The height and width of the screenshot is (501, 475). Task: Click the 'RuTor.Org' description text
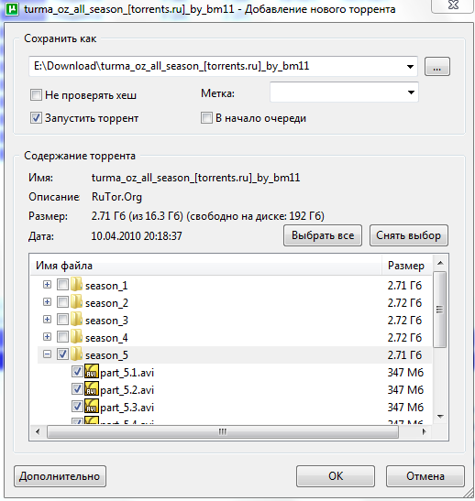click(116, 197)
